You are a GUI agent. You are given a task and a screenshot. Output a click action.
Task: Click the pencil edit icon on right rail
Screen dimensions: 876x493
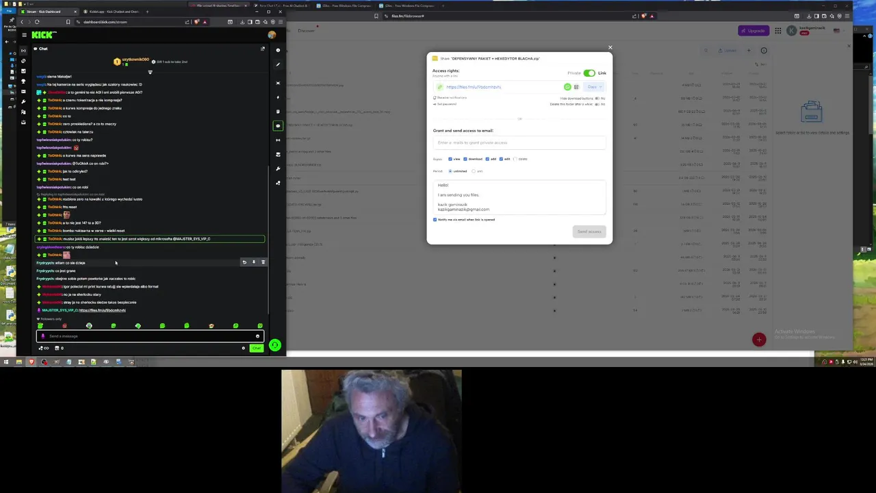[278, 64]
